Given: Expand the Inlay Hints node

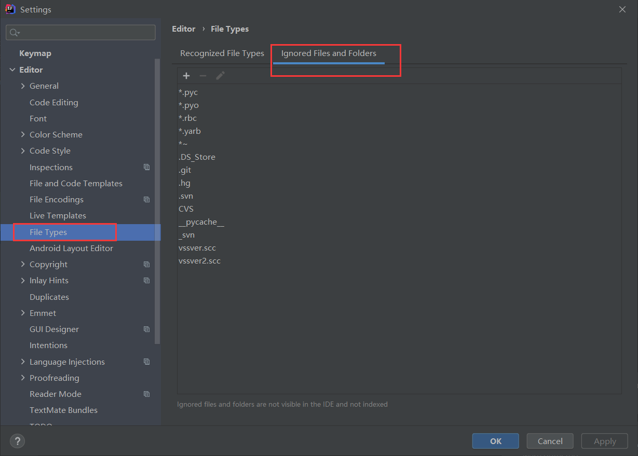Looking at the screenshot, I should point(23,281).
